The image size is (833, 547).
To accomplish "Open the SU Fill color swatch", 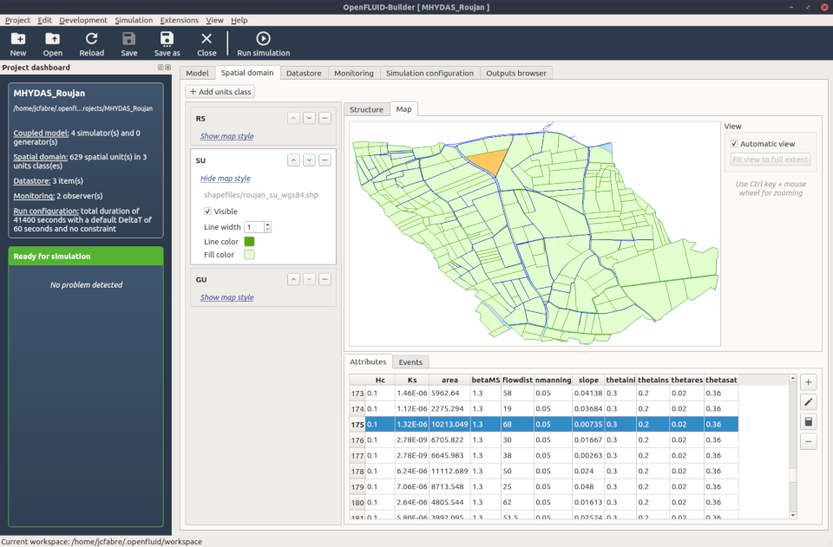I will click(249, 255).
